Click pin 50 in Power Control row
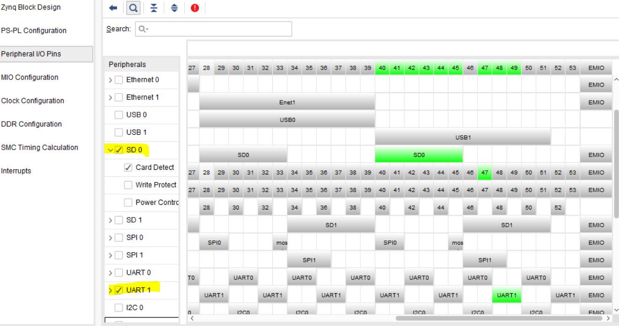 [x=529, y=207]
